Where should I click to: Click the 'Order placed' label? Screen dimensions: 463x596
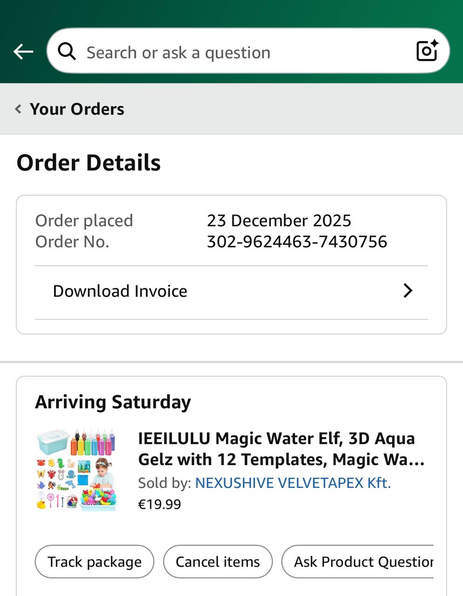pyautogui.click(x=84, y=220)
